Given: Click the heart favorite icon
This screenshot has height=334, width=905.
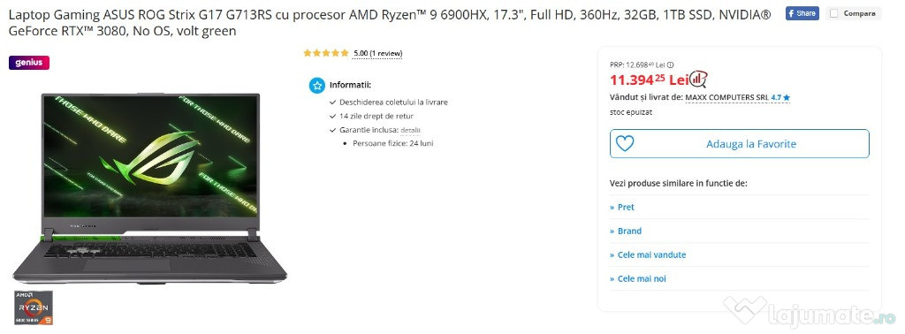Looking at the screenshot, I should pyautogui.click(x=625, y=144).
